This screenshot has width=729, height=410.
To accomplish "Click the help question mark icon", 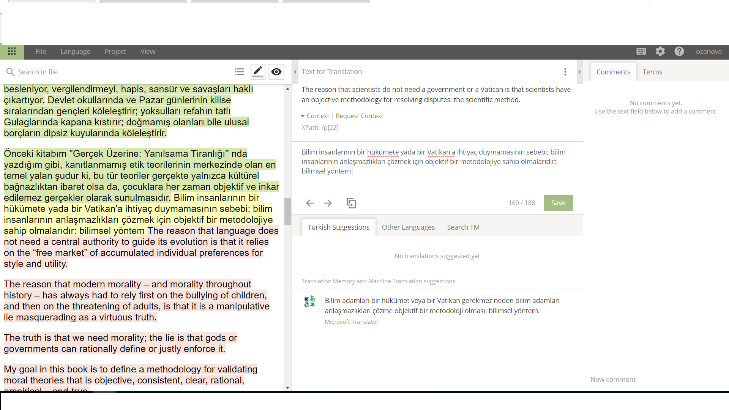I will (x=679, y=52).
